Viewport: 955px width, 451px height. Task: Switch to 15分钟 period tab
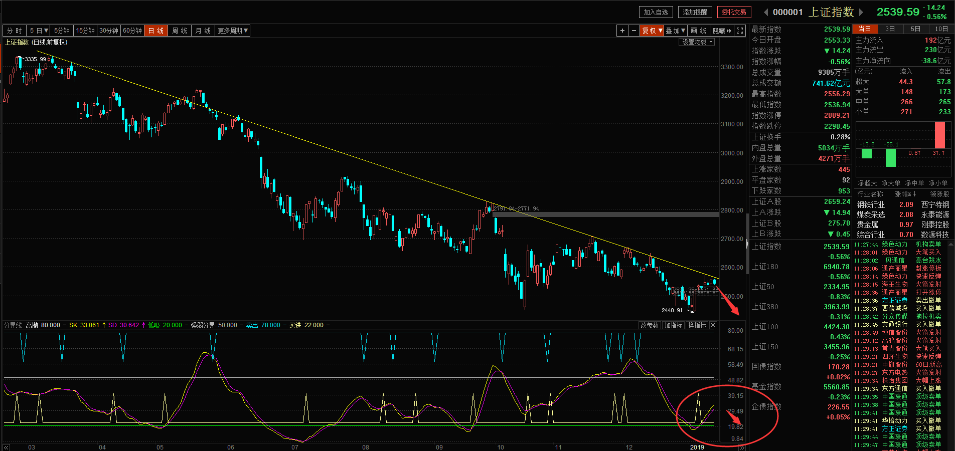click(x=85, y=31)
